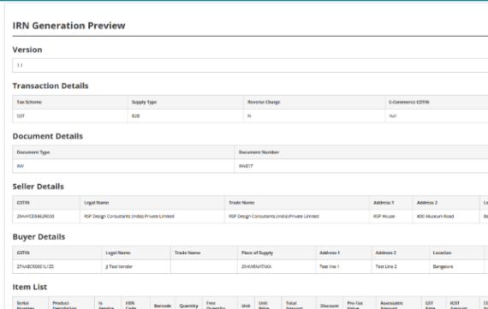The image size is (488, 309).
Task: Select seller trade name RSP Design Consultants
Action: coord(274,217)
